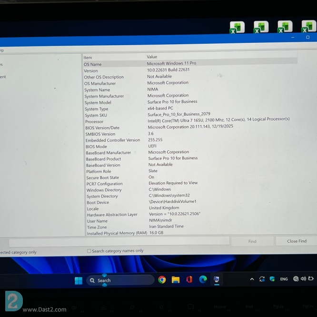Open the Windows Start menu

79,280
